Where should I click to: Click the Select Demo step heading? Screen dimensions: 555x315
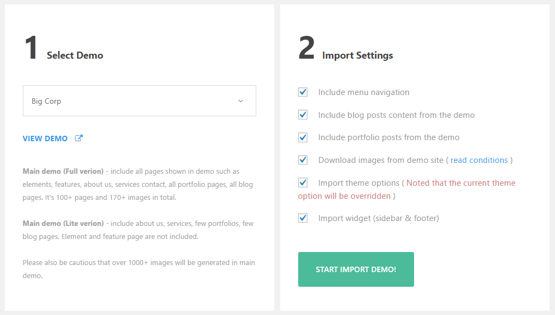point(75,55)
